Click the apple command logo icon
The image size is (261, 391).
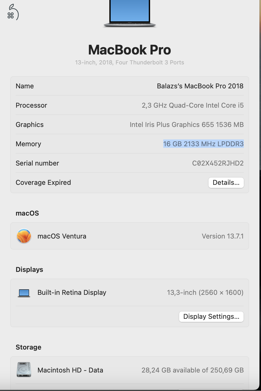click(x=13, y=12)
